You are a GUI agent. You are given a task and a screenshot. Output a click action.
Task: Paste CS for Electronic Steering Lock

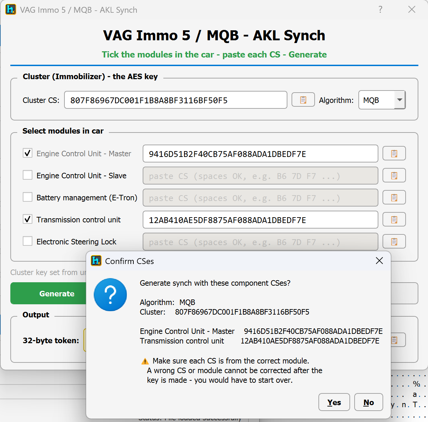point(394,242)
